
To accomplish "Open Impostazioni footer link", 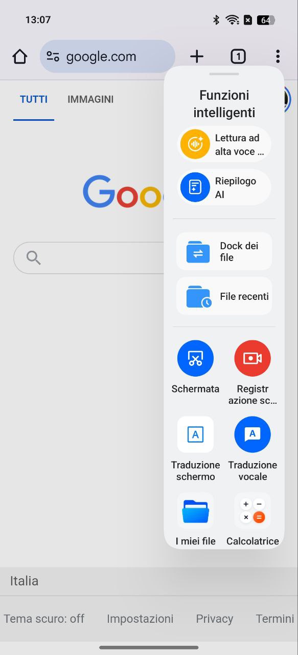I will [140, 619].
